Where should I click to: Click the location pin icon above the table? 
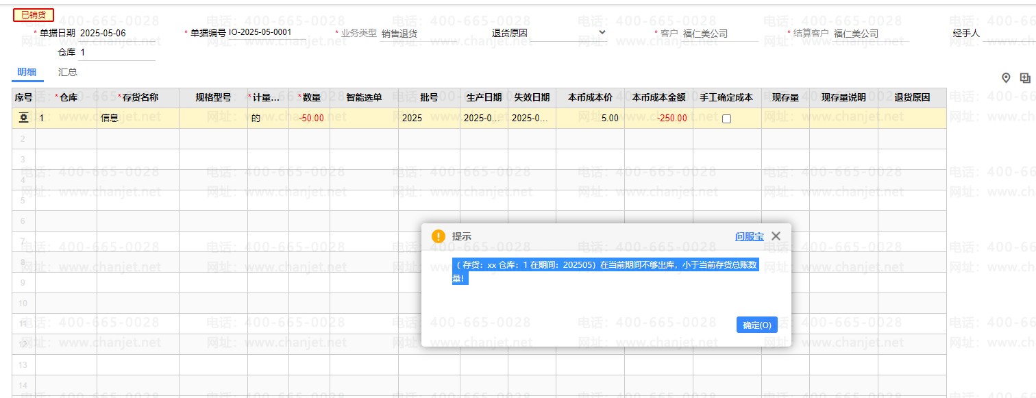click(1006, 78)
